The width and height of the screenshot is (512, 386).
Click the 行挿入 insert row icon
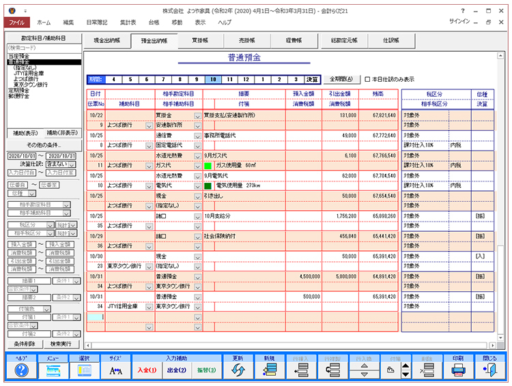301,370
